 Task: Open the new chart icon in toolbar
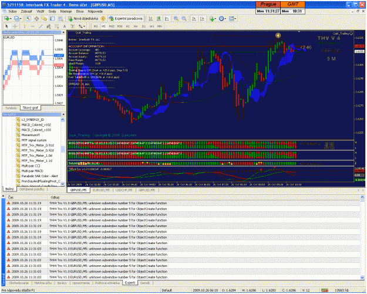pos(6,18)
